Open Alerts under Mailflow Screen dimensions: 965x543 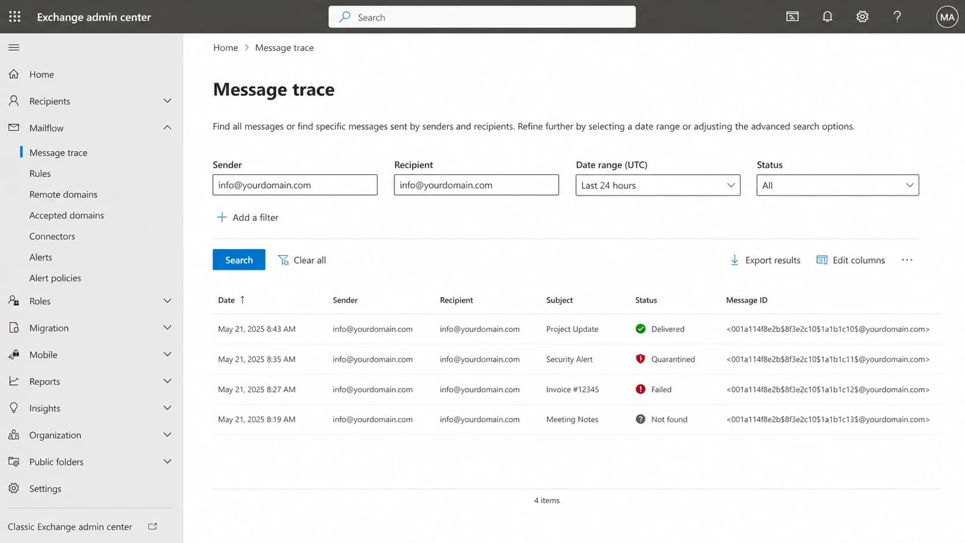(40, 257)
